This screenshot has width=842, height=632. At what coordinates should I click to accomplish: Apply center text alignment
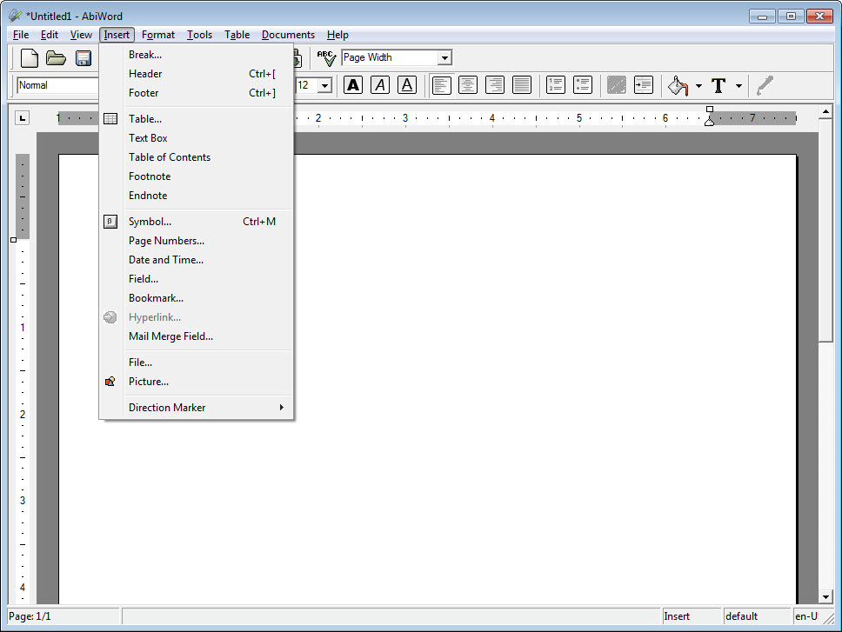tap(468, 85)
